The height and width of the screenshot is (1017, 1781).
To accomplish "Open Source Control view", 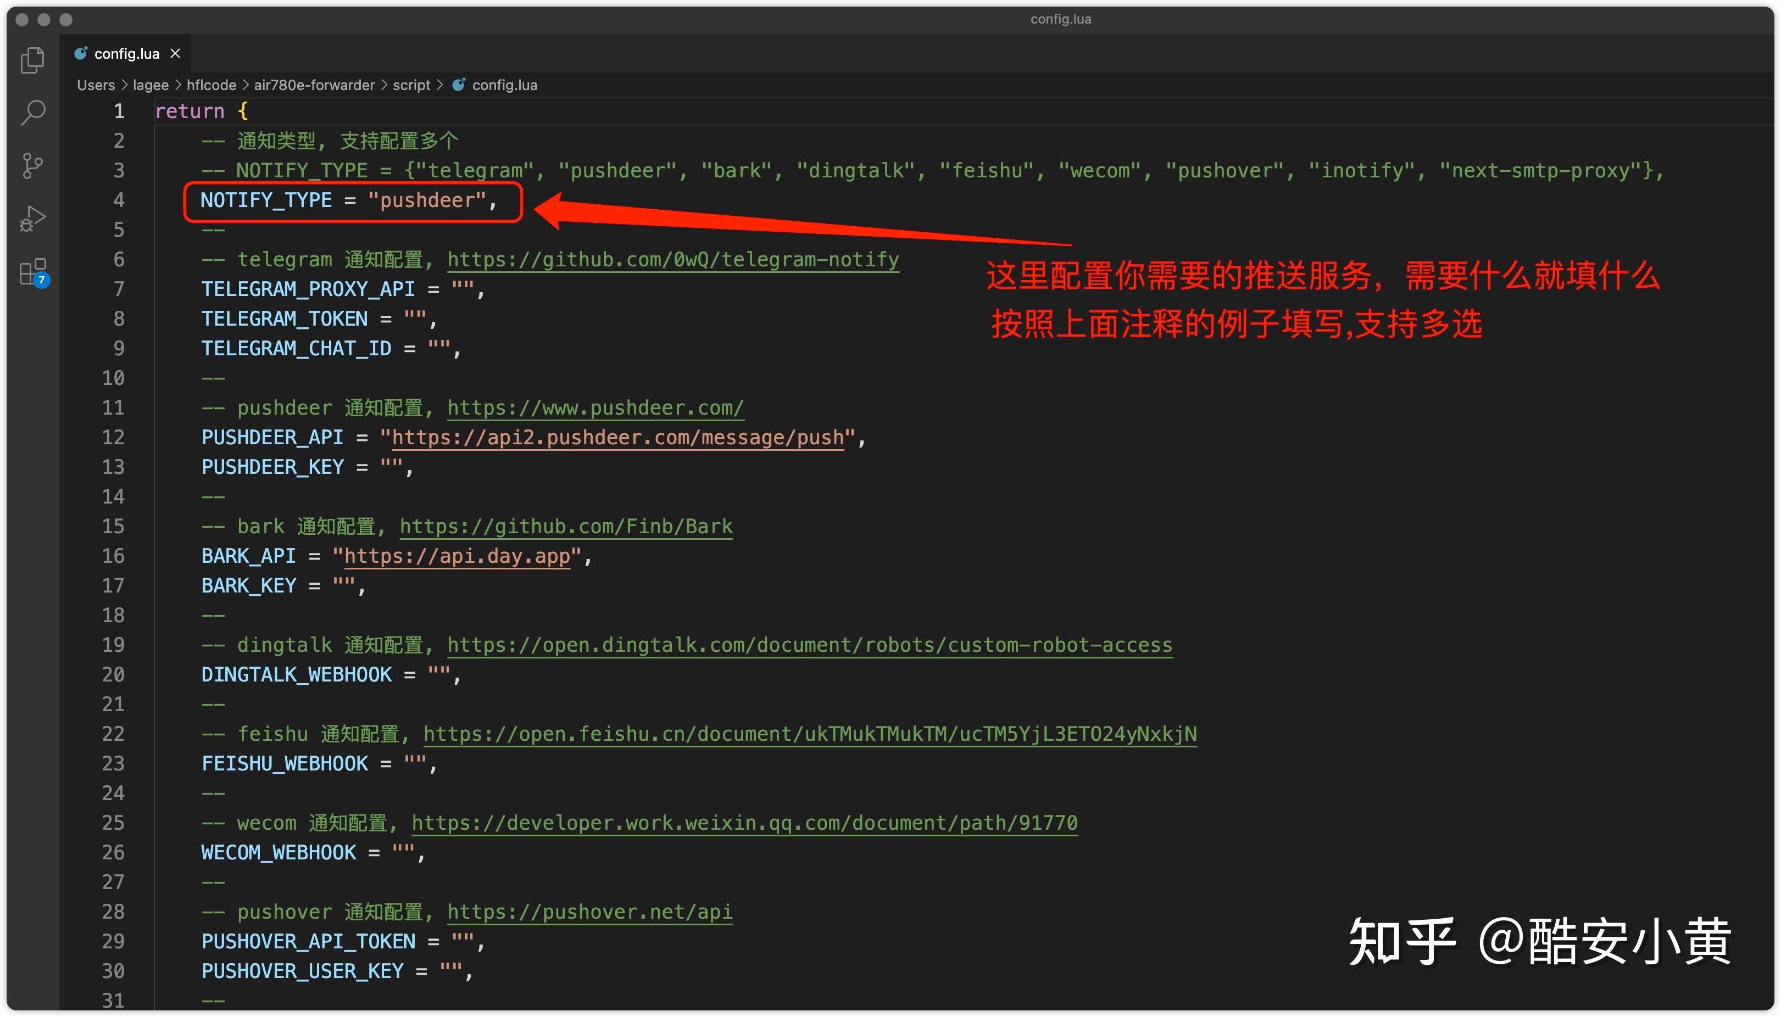I will pyautogui.click(x=32, y=166).
